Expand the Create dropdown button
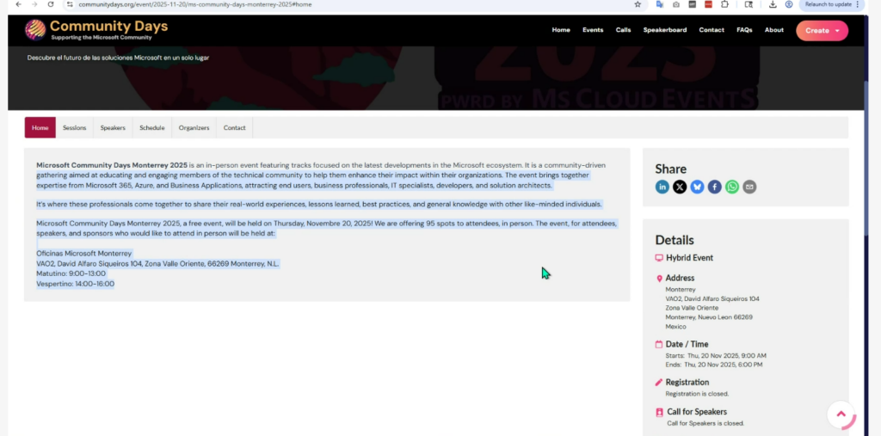This screenshot has height=436, width=881. coord(822,30)
